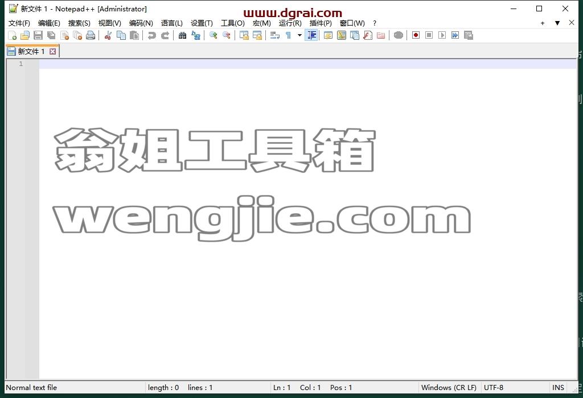Image resolution: width=583 pixels, height=398 pixels.
Task: Start macro recording with red dot icon
Action: pyautogui.click(x=416, y=35)
